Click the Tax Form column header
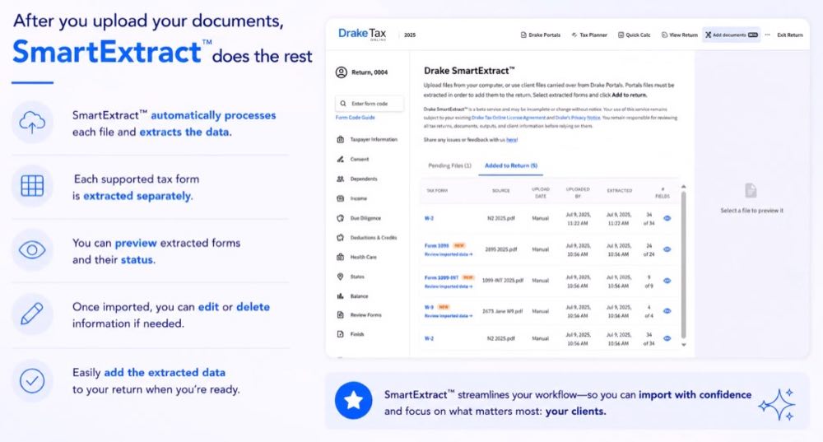 [x=437, y=191]
